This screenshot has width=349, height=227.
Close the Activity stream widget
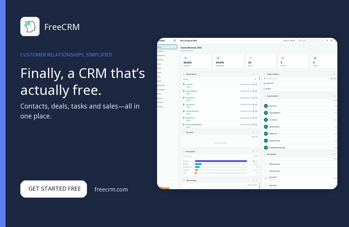click(257, 74)
